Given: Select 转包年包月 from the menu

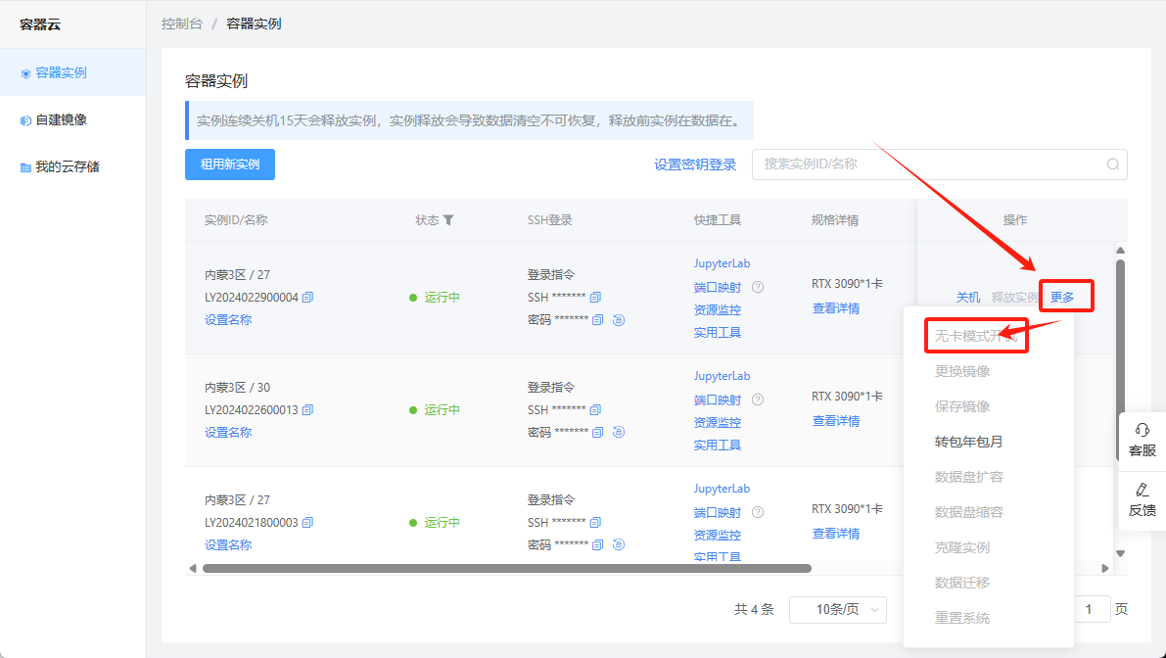Looking at the screenshot, I should pyautogui.click(x=969, y=442).
